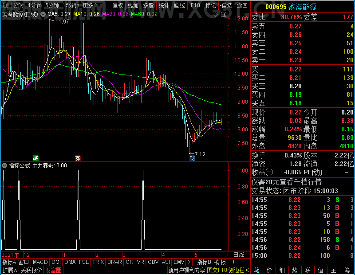The height and width of the screenshot is (275, 355).
Task: Open the 新用户福利专享 link
Action: coord(186,270)
